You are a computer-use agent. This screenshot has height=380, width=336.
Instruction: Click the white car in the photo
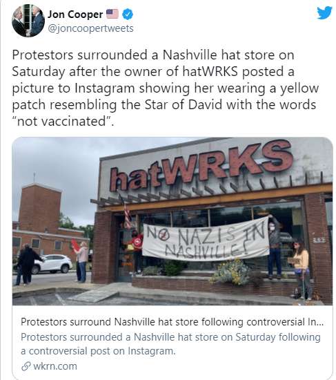tap(51, 264)
